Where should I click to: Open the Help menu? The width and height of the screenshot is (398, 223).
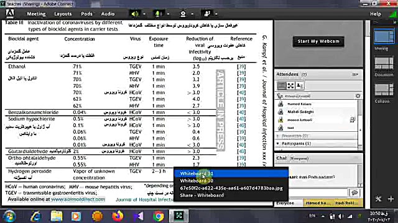point(376,14)
